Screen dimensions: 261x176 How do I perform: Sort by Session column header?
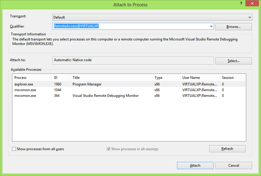click(232, 78)
